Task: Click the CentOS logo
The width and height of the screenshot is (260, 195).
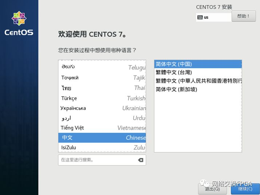Action: point(19,23)
